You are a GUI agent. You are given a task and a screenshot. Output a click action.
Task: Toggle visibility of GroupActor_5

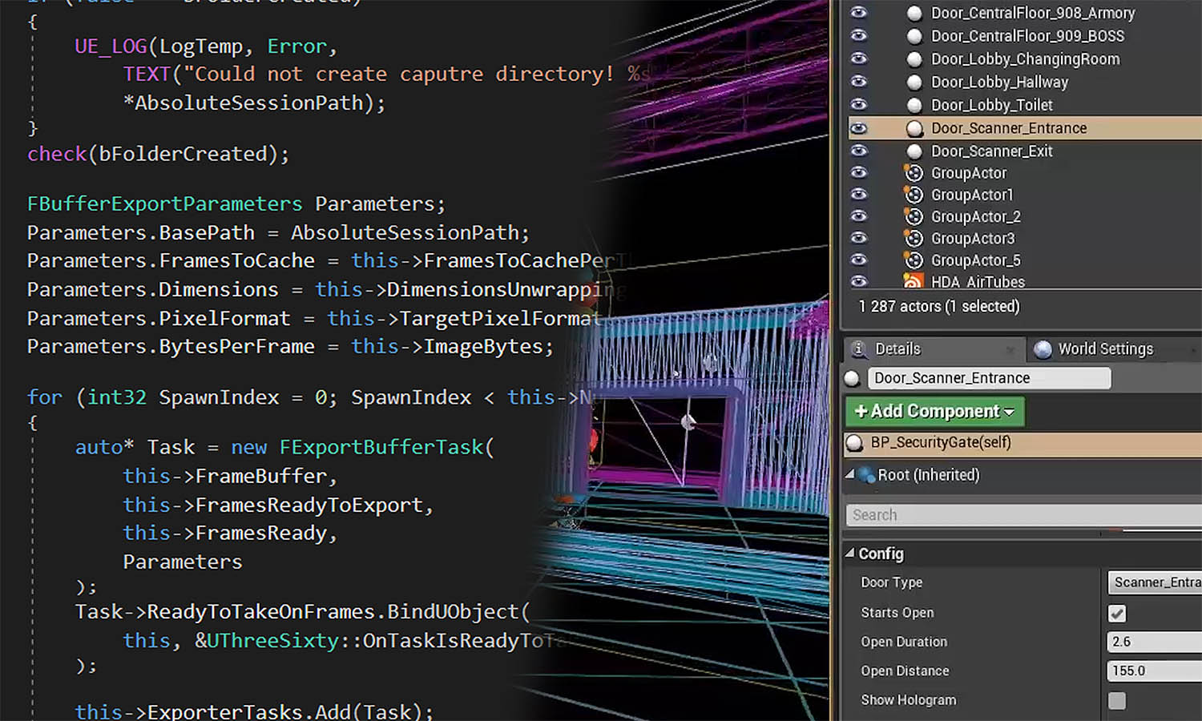click(x=858, y=260)
